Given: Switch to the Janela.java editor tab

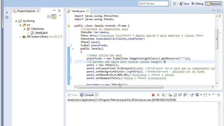Looking at the screenshot, I should pos(78,11).
